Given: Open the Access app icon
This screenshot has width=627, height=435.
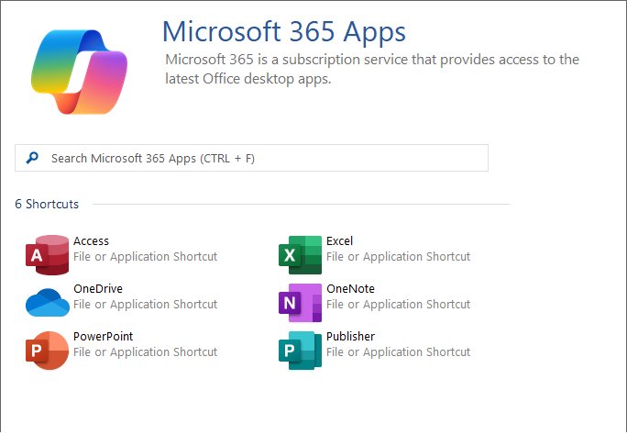Looking at the screenshot, I should point(48,254).
